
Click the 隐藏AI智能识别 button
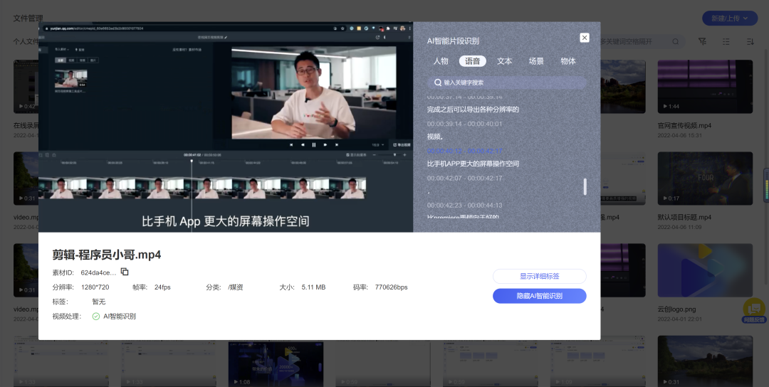(539, 295)
